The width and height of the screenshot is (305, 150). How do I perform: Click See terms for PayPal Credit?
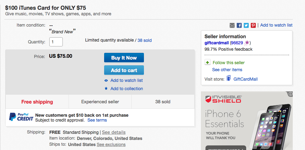[97, 120]
